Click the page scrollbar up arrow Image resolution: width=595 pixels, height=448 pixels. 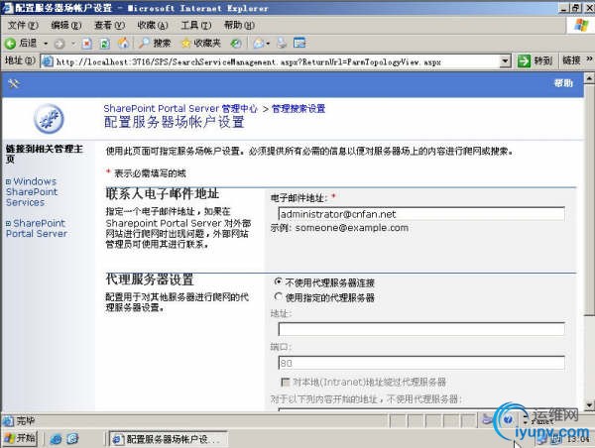pyautogui.click(x=589, y=78)
